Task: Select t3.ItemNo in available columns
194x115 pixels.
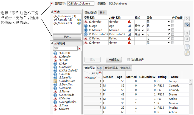Action: 65,77
